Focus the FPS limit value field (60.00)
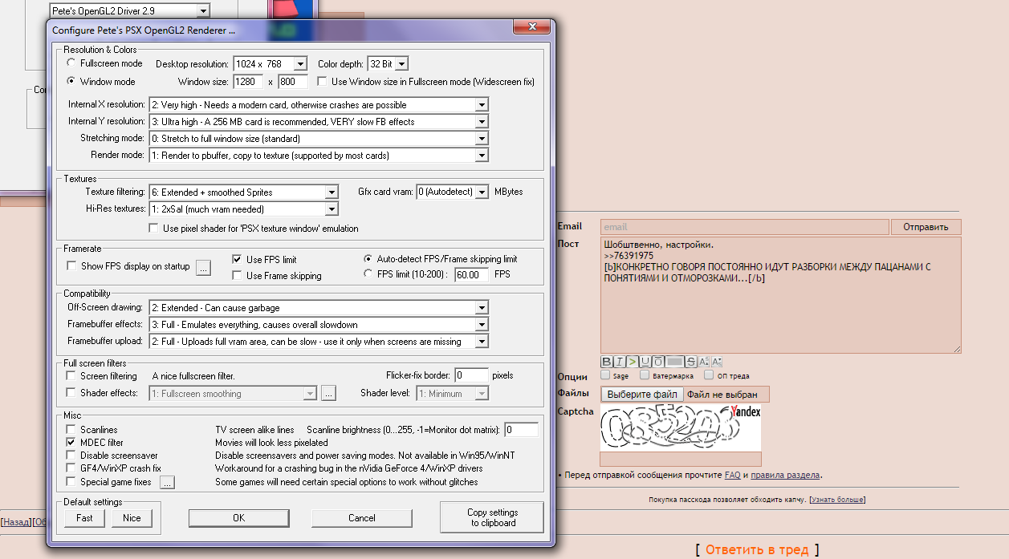Screen dimensions: 1009x559 click(x=472, y=274)
